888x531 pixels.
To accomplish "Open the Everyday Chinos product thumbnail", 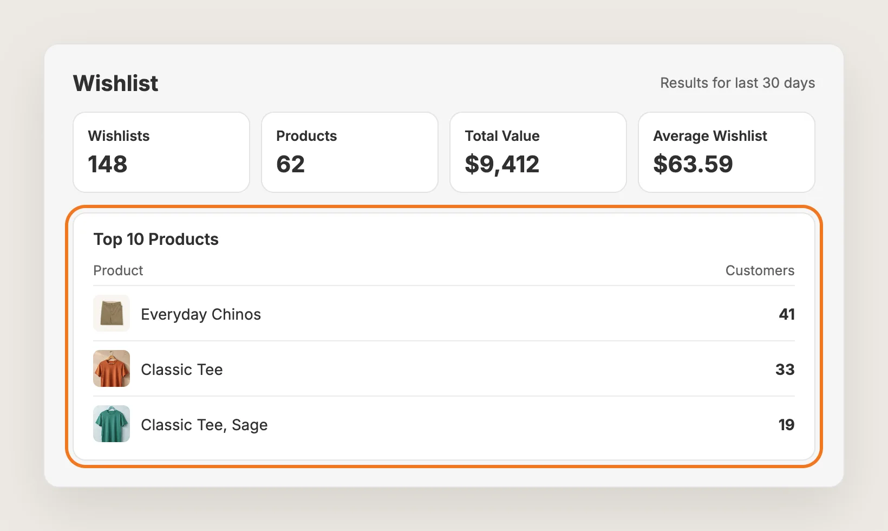I will 112,313.
